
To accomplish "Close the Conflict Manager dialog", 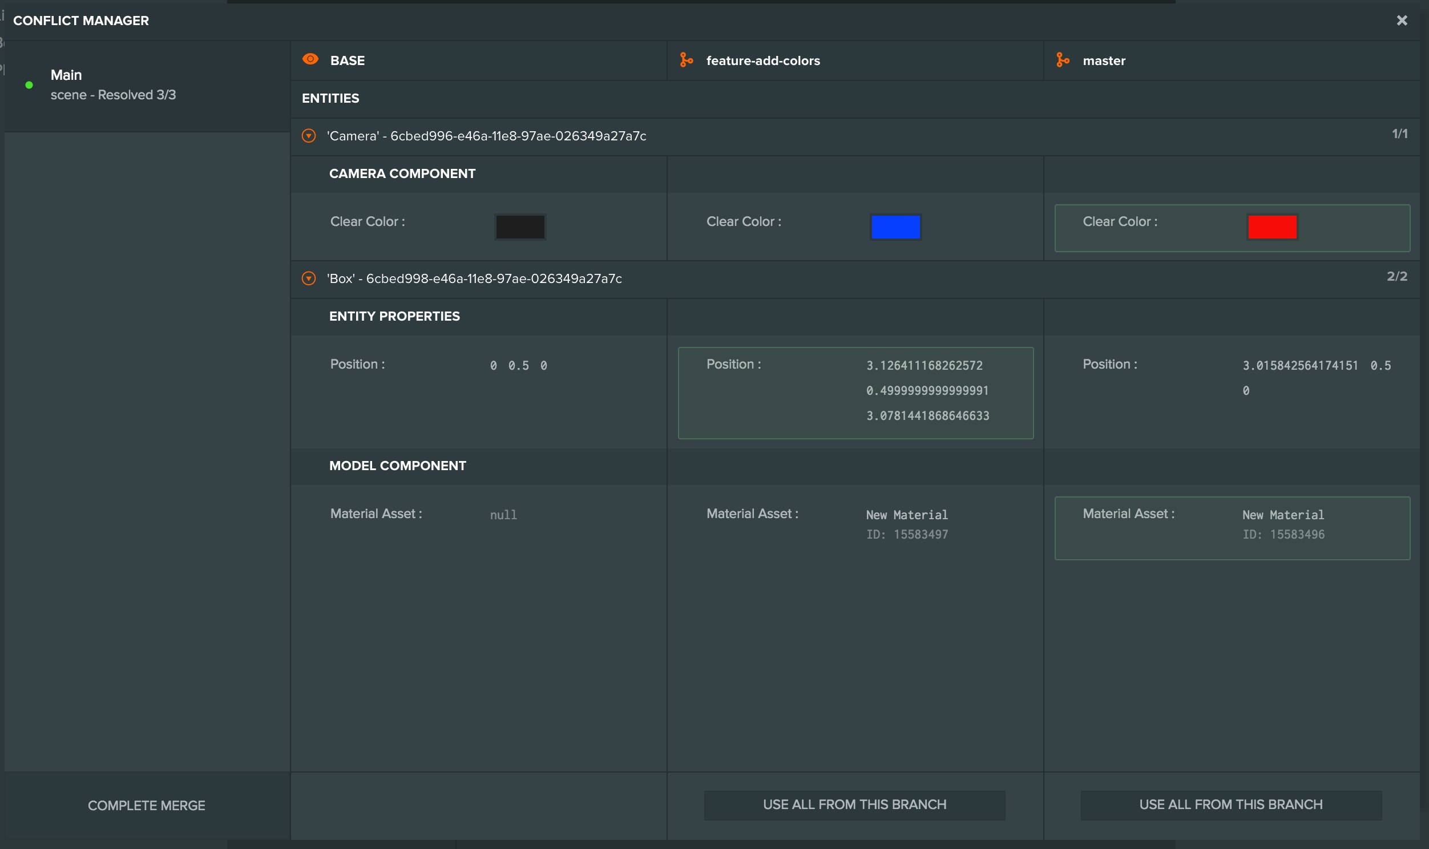I will [x=1402, y=21].
